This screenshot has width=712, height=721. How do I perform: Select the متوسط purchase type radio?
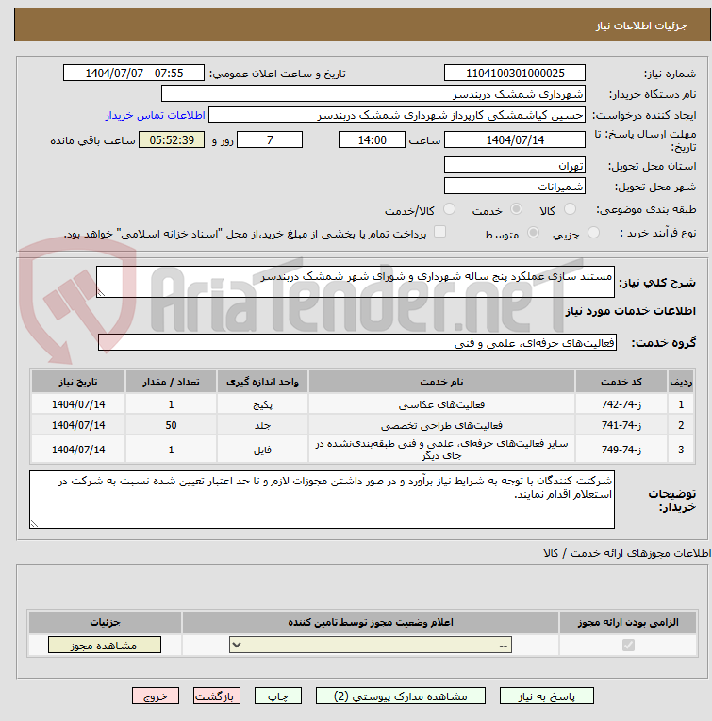(533, 233)
